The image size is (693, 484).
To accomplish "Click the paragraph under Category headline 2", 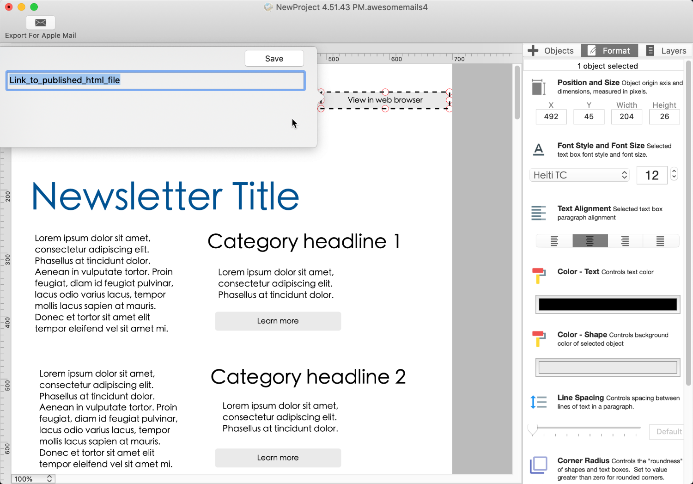I will pos(280,417).
